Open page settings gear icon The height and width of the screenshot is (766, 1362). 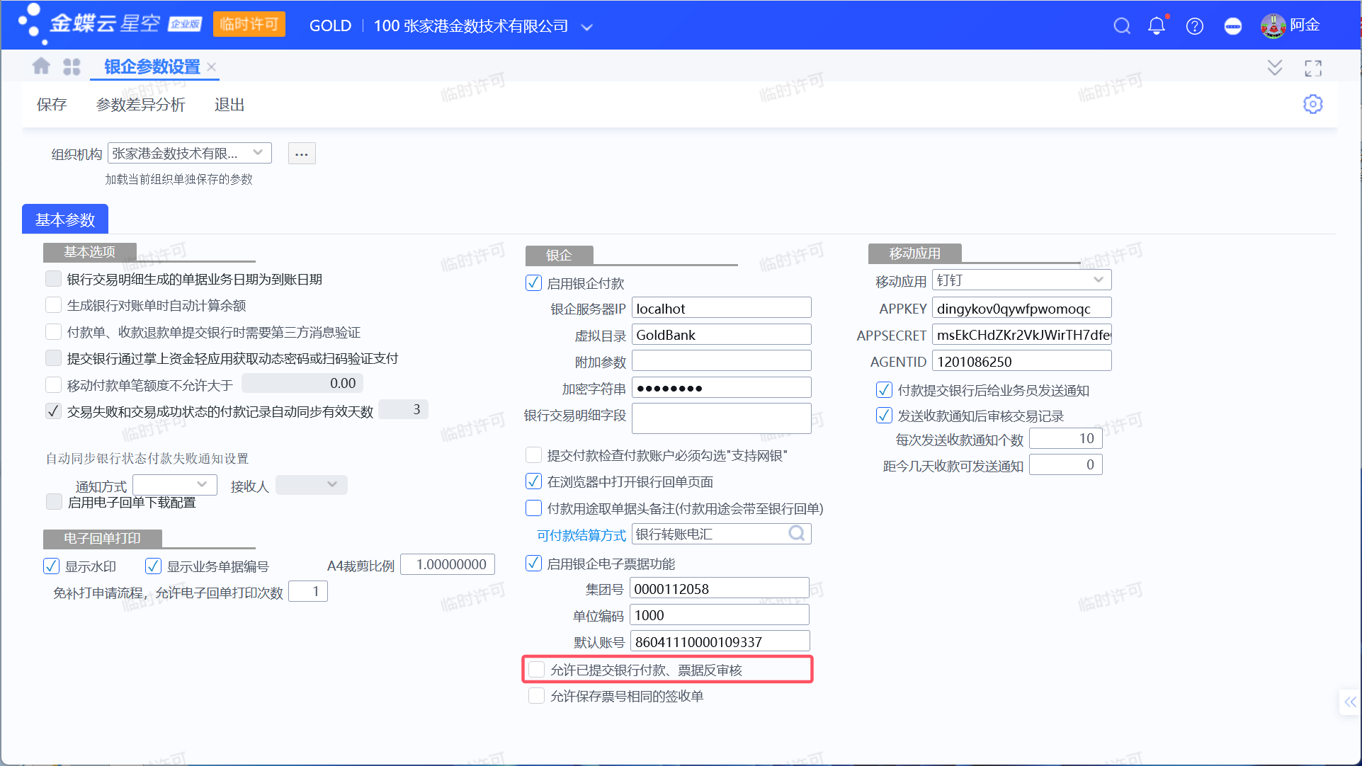[x=1313, y=104]
